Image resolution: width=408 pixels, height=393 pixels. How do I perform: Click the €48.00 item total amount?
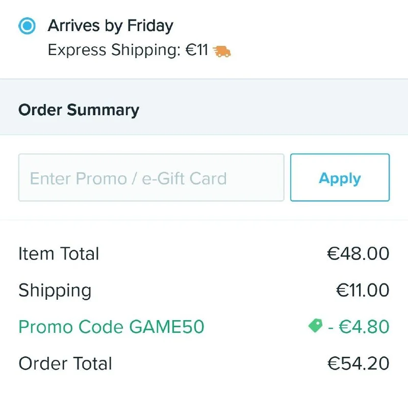click(x=358, y=253)
